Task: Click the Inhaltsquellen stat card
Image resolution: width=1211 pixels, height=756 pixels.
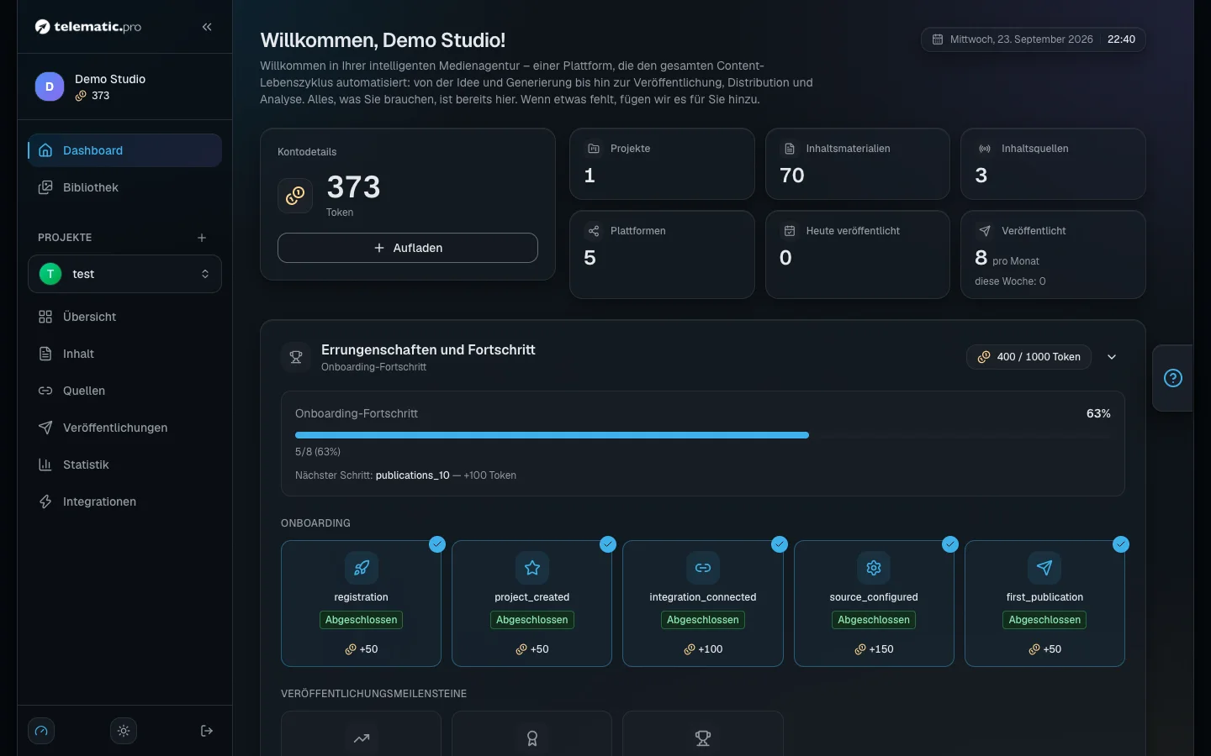Action: [1053, 164]
